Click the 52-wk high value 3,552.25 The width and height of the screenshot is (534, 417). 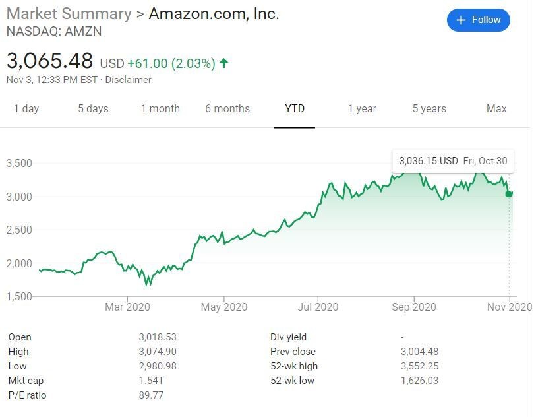pos(419,366)
